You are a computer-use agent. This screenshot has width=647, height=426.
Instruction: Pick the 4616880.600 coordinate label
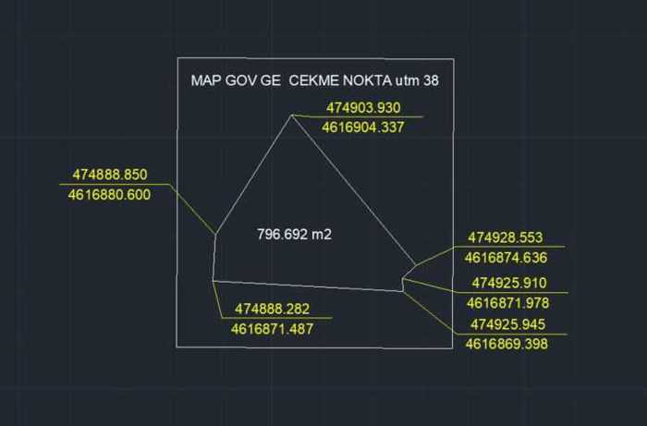109,194
